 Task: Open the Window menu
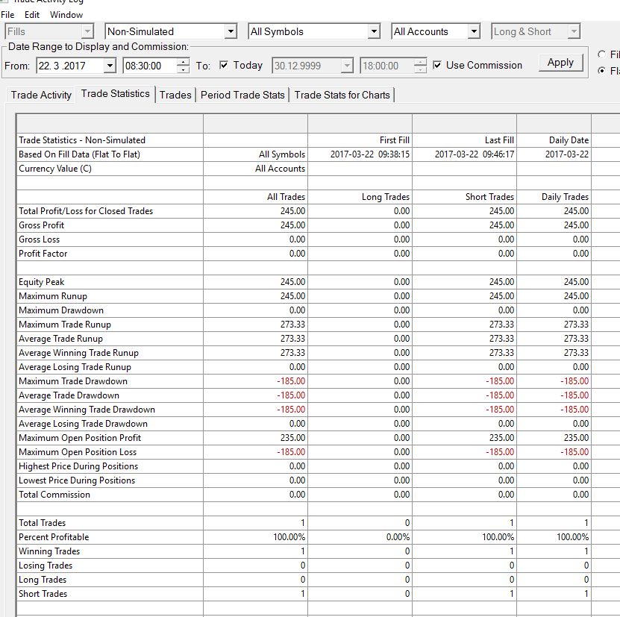pyautogui.click(x=66, y=15)
